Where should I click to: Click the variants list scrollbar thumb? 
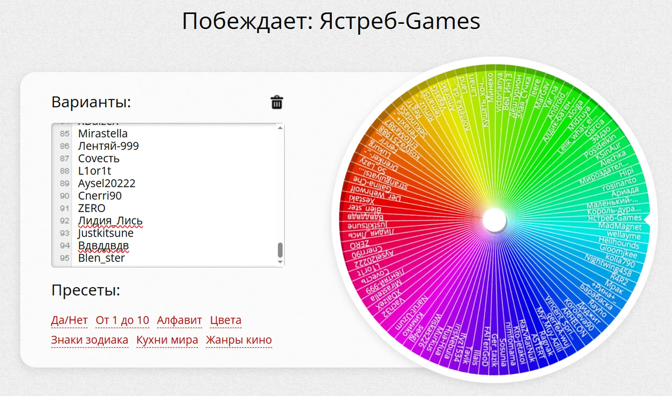[x=280, y=250]
